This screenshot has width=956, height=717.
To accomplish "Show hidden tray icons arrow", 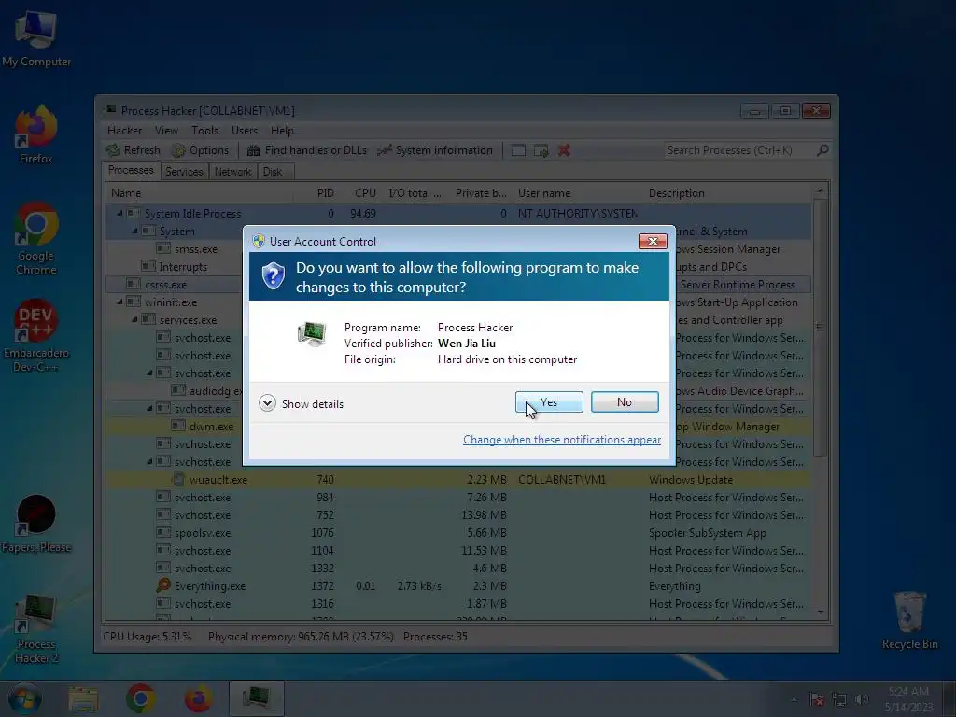I will click(x=794, y=700).
